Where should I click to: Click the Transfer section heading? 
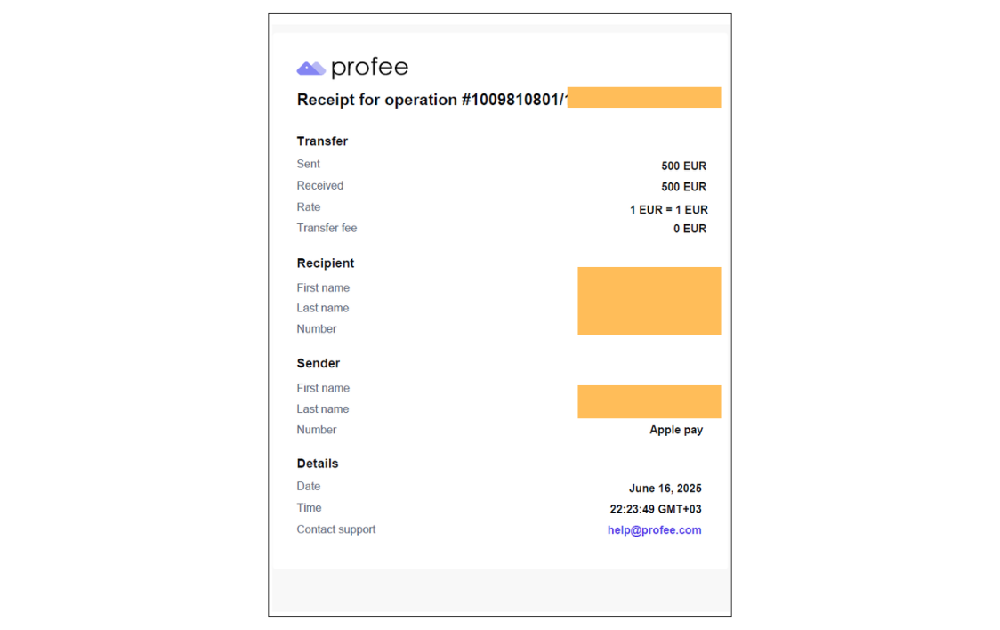(322, 141)
